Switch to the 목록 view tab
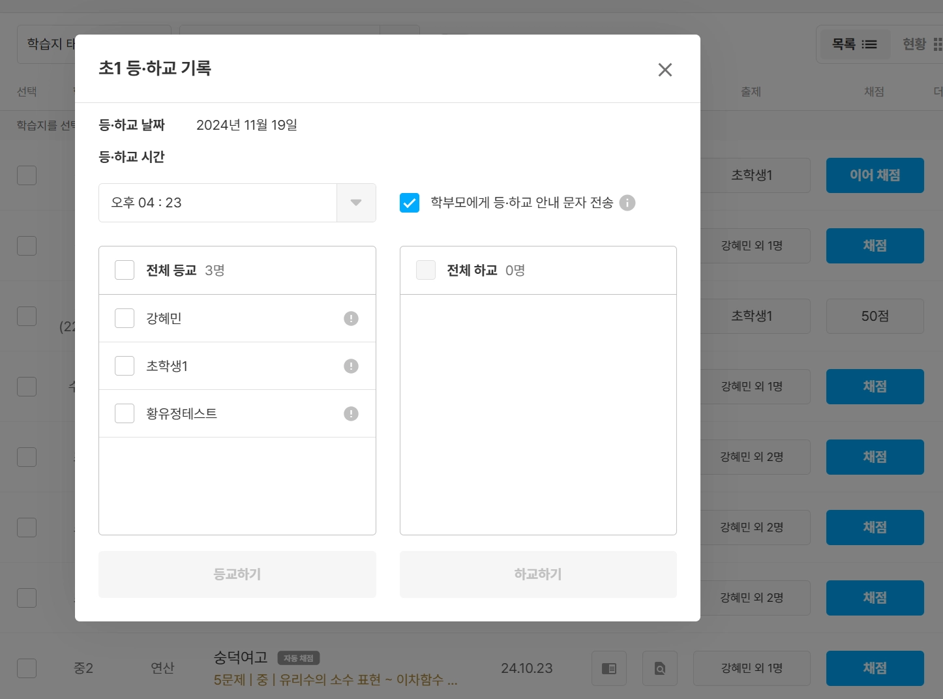The height and width of the screenshot is (699, 943). click(854, 44)
